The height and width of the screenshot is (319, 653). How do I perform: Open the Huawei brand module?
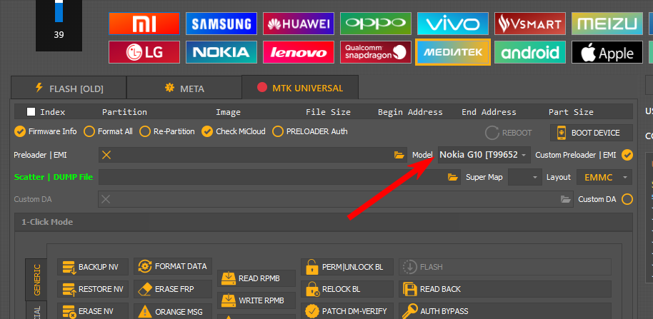pyautogui.click(x=298, y=24)
